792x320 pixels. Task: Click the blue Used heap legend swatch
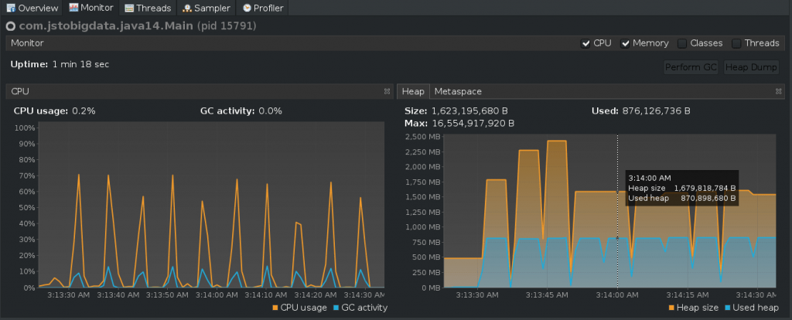[x=727, y=308]
